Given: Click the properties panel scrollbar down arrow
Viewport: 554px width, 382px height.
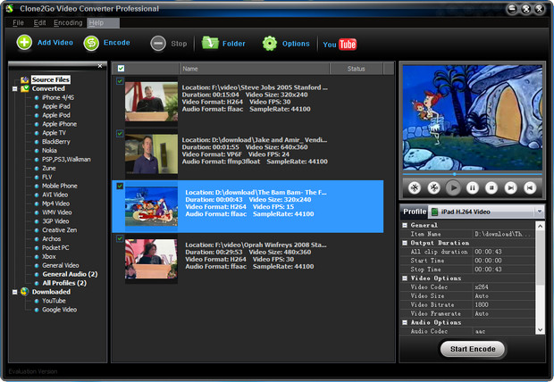Looking at the screenshot, I should [x=540, y=330].
